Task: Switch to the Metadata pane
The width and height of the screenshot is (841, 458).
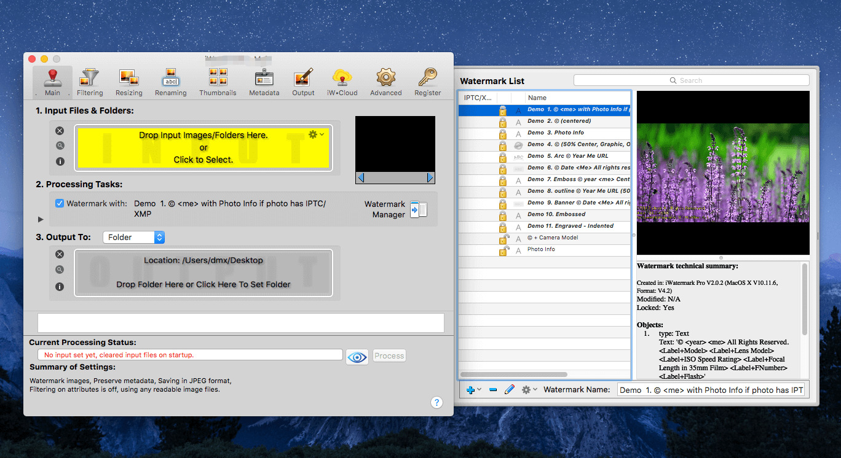Action: tap(264, 82)
